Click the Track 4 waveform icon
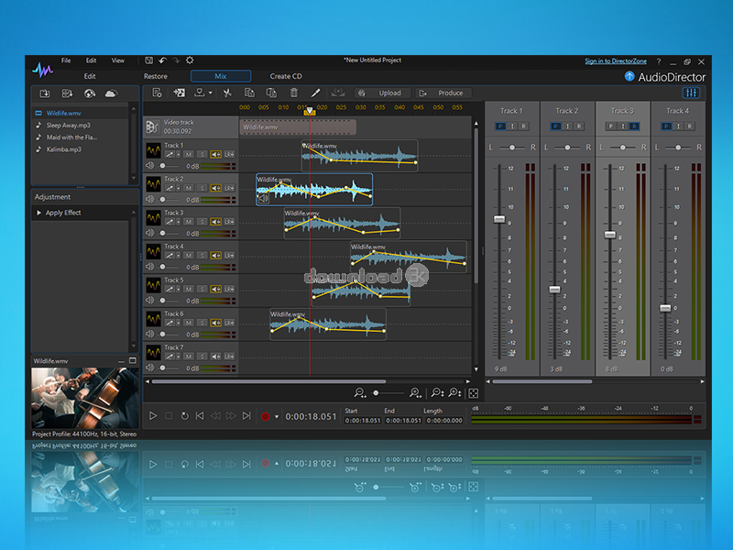733x550 pixels. [153, 251]
